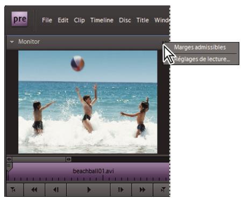Open the Edit menu

pos(63,20)
